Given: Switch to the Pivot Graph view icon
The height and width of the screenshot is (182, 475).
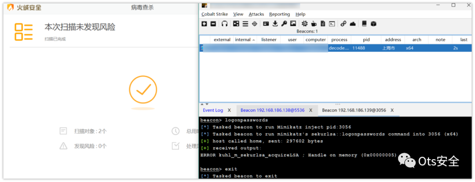Looking at the screenshot, I should (236, 24).
